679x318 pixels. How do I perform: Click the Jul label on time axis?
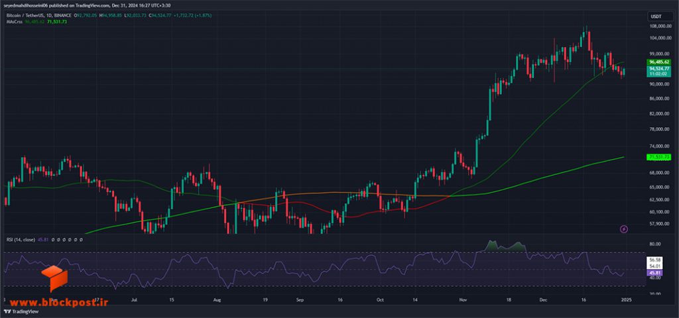click(135, 299)
